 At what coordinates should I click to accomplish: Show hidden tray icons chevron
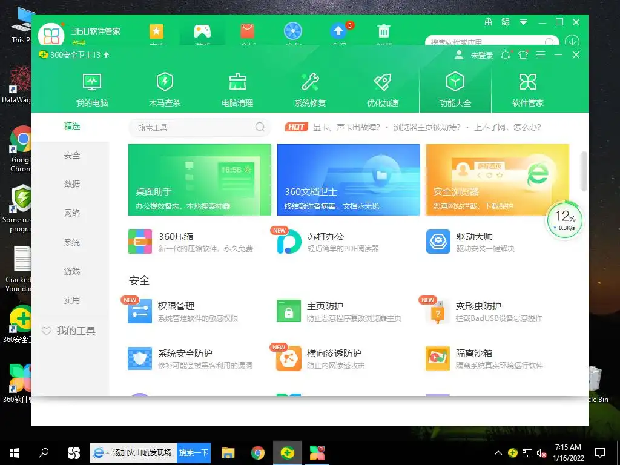click(x=498, y=453)
